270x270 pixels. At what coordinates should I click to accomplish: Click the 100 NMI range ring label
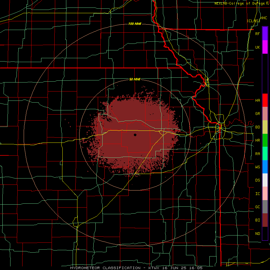pyautogui.click(x=135, y=24)
